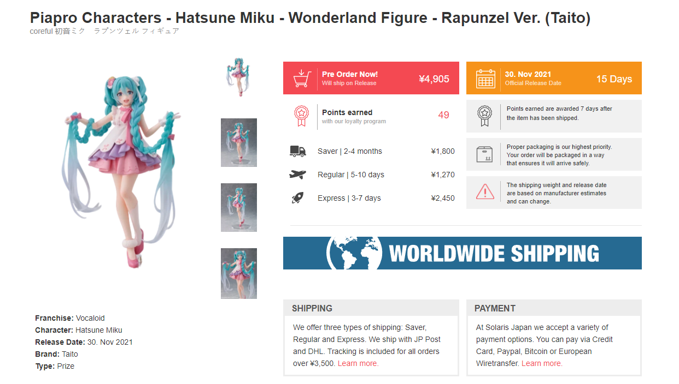Open Learn more link under Shipping
This screenshot has height=384, width=679.
click(358, 363)
